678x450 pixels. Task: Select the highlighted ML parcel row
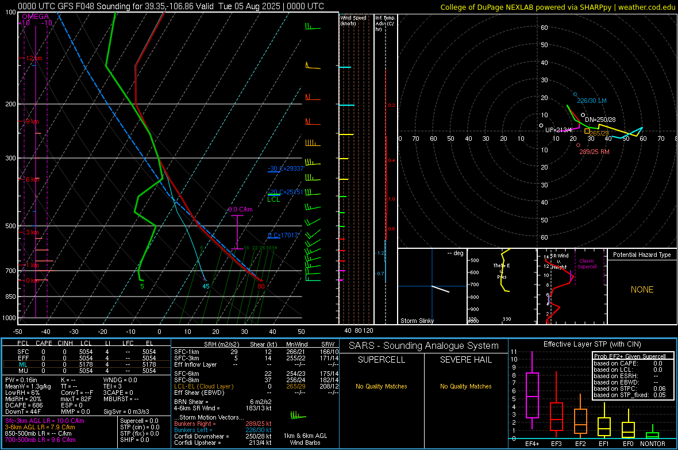[x=87, y=364]
